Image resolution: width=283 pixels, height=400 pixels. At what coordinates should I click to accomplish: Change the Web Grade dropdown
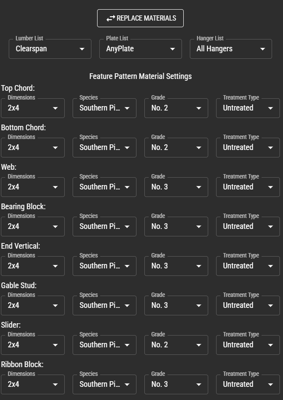click(x=176, y=187)
